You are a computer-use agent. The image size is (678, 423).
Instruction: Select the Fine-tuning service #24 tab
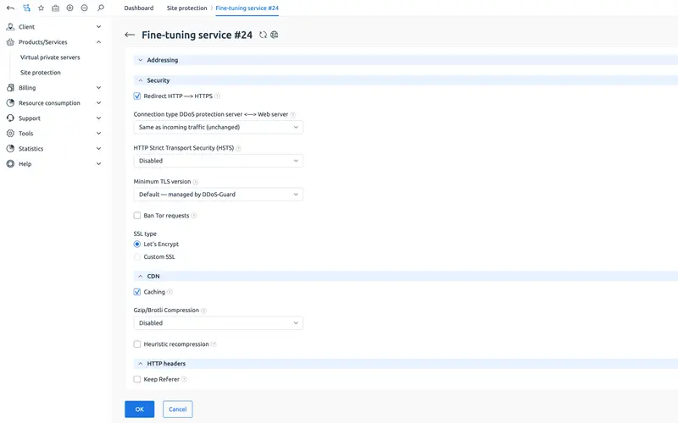(247, 8)
